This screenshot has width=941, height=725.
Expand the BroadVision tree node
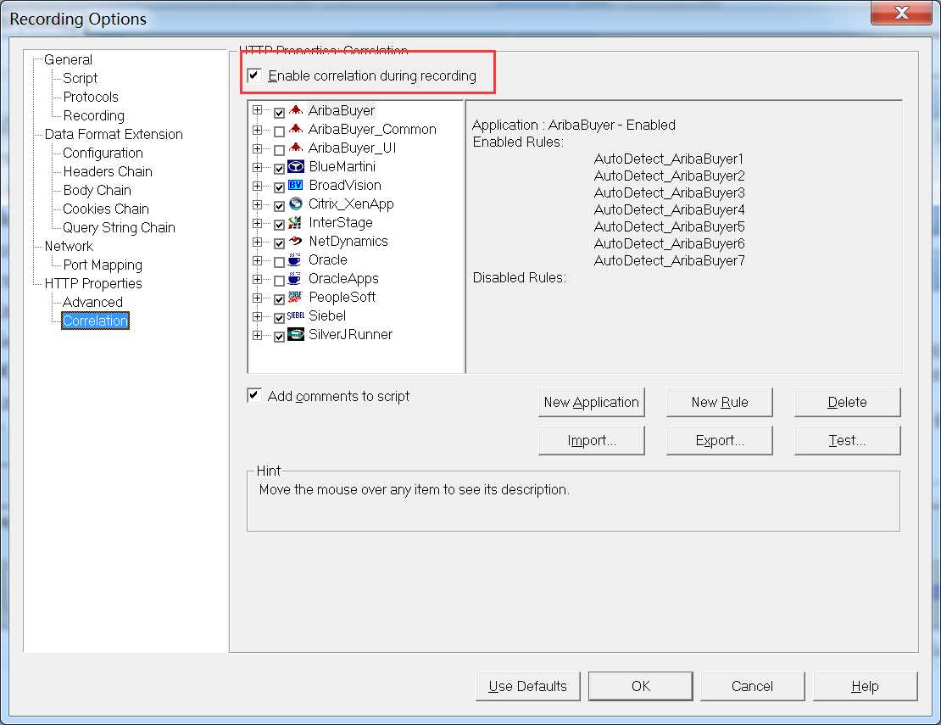[258, 186]
